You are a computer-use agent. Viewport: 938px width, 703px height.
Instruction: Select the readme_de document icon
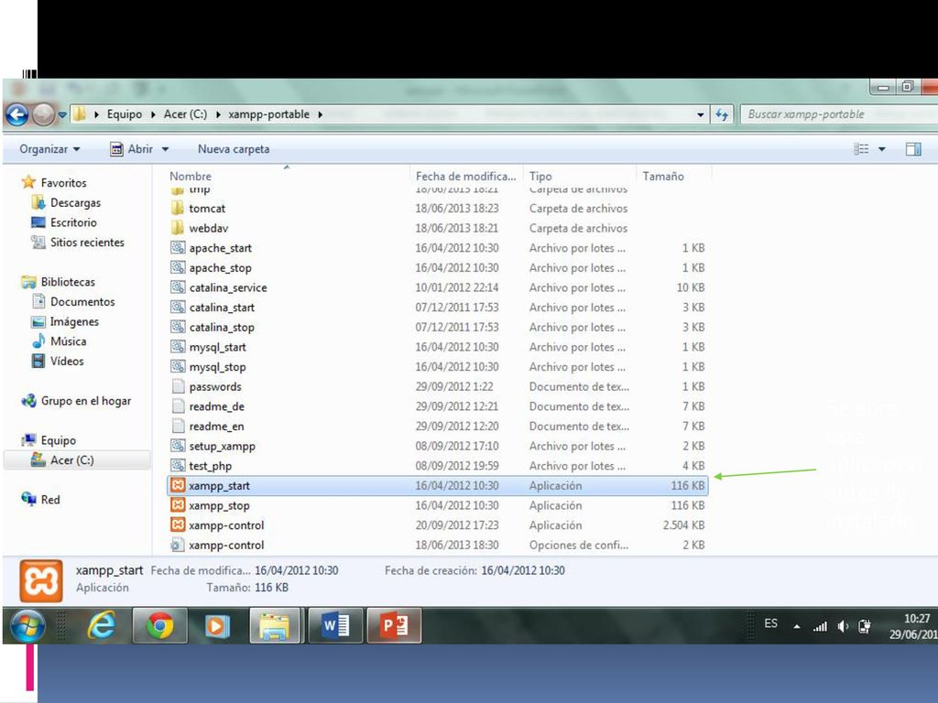click(x=178, y=406)
